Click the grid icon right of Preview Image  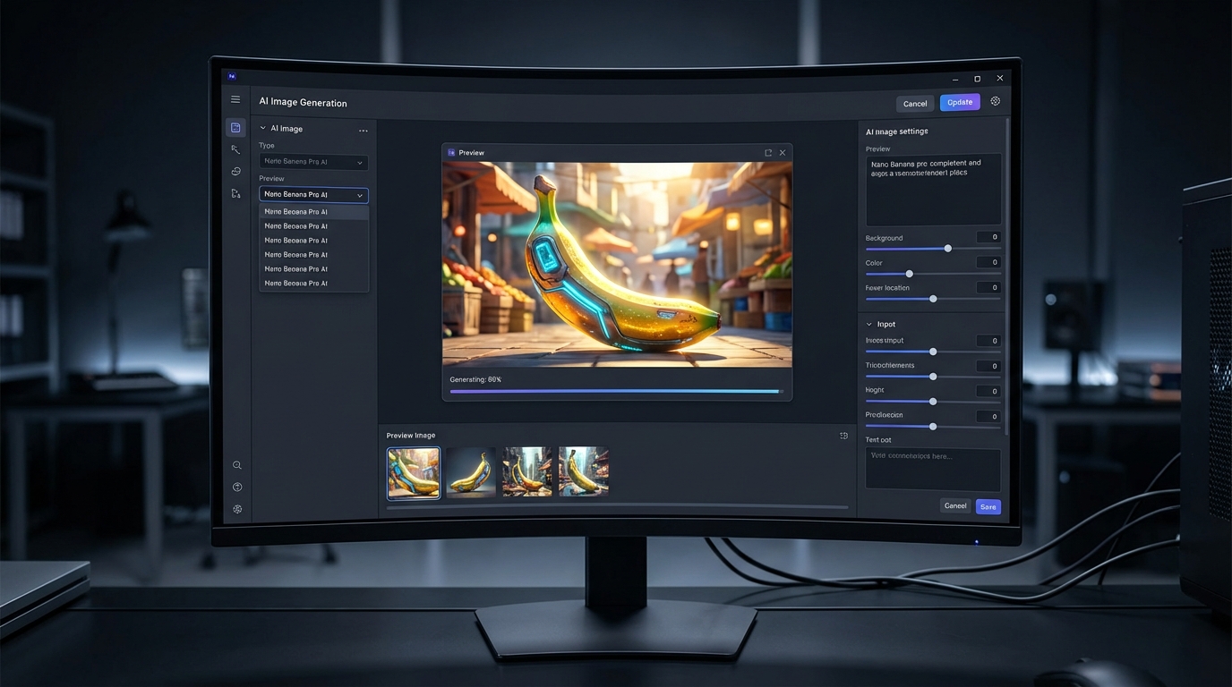(843, 436)
